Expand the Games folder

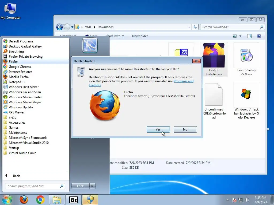tap(36, 127)
